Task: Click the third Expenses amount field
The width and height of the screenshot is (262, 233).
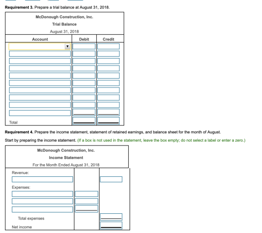Action: point(87,209)
